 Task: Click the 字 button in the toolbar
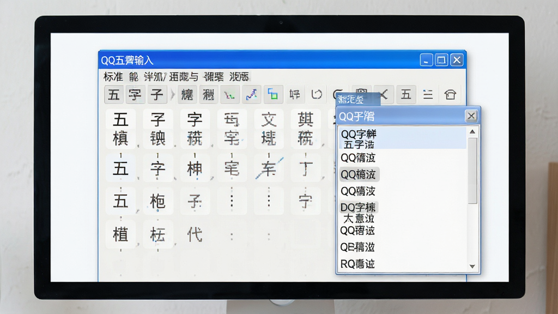[x=135, y=95]
